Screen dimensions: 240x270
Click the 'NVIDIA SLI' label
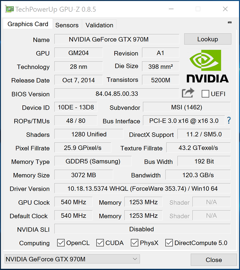point(33,229)
